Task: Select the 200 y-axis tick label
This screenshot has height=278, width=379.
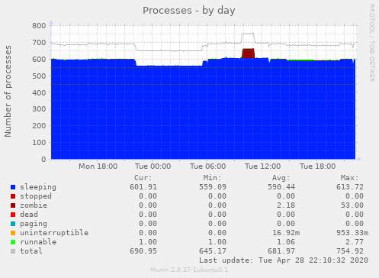Action: pyautogui.click(x=39, y=126)
